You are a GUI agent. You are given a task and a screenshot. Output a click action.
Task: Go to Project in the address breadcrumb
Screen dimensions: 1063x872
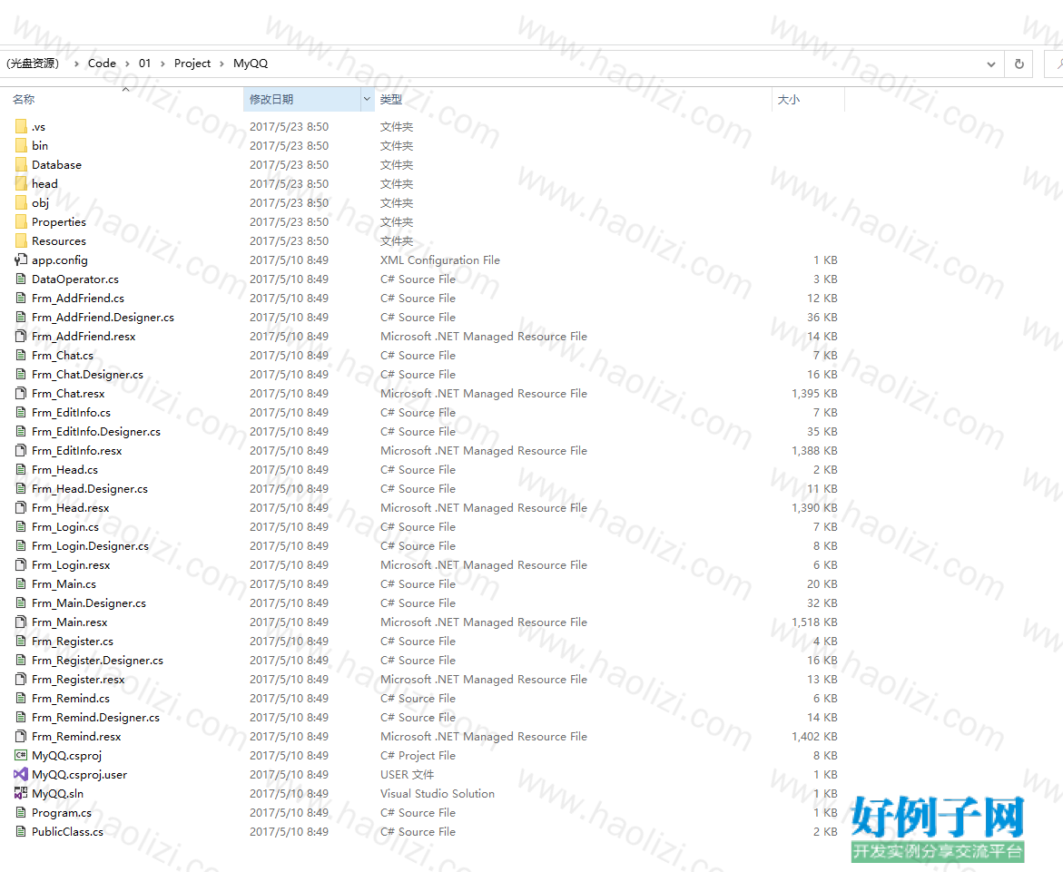point(192,63)
